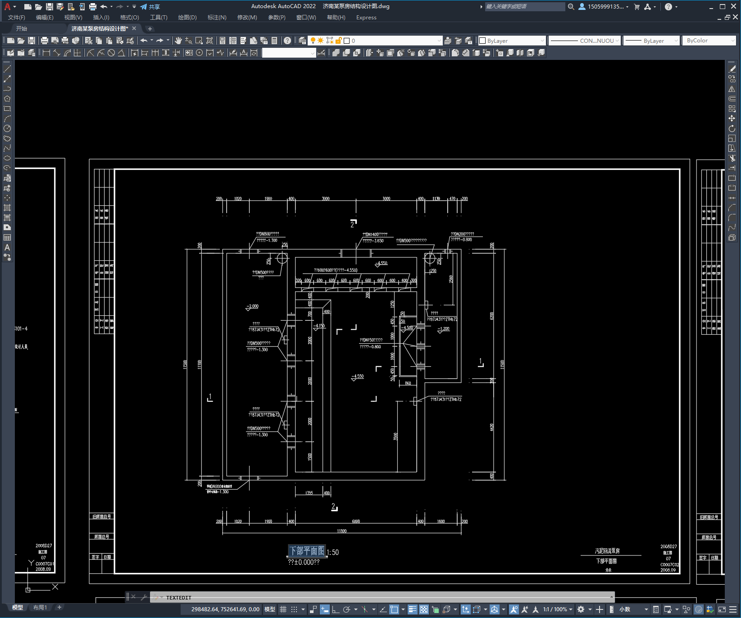Select Angular dimension tool
The height and width of the screenshot is (618, 741).
point(122,53)
